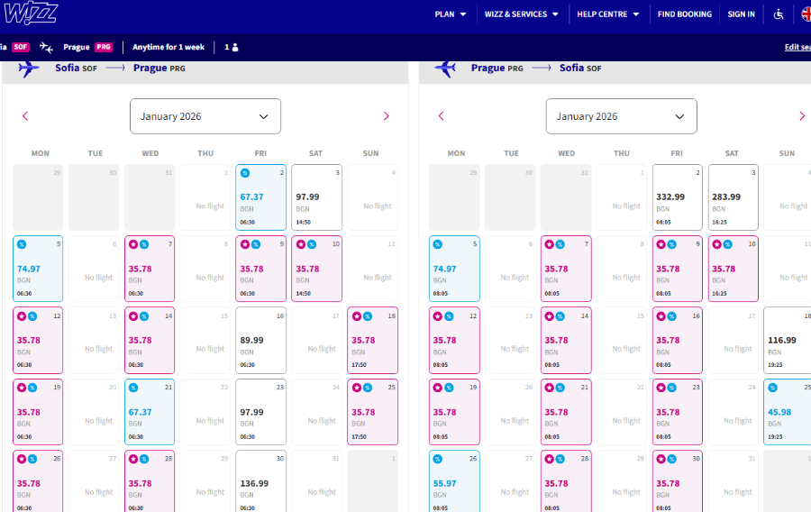Go to previous month in Prague–Sofia calendar

click(x=442, y=116)
